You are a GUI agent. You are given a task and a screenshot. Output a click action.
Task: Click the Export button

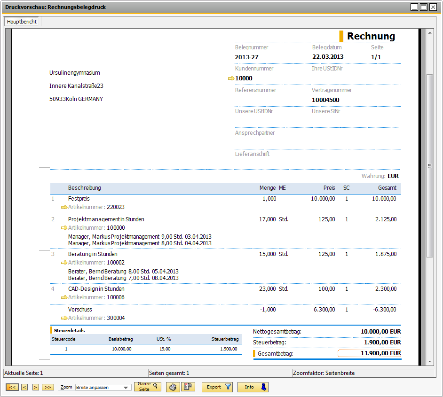pyautogui.click(x=217, y=387)
